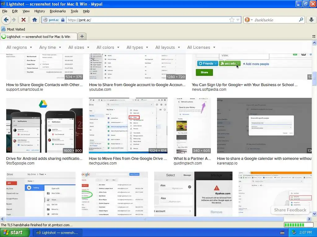
Task: Open the Drive Test folder context-menu thumbnail
Action: point(41,194)
